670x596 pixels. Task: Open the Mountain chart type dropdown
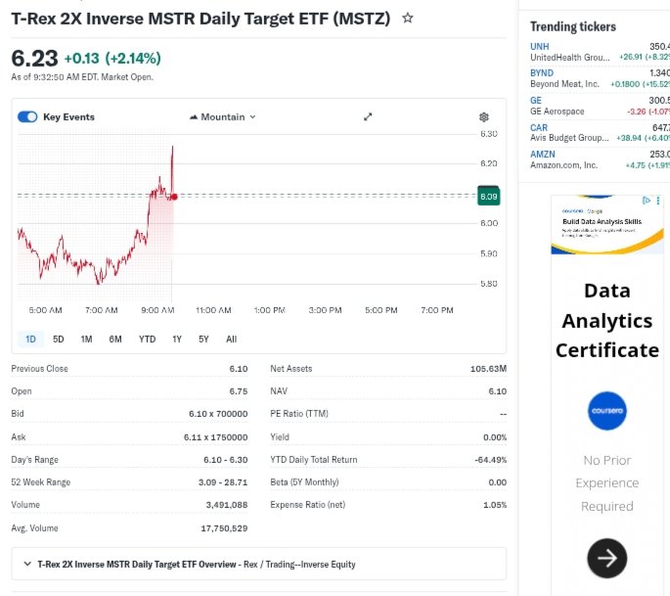click(x=222, y=116)
